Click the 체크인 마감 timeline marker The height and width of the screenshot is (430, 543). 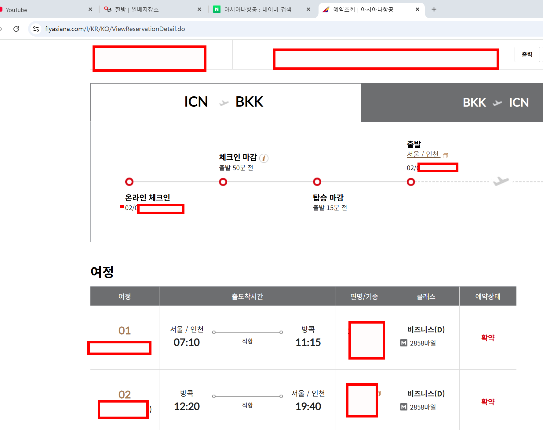(223, 182)
